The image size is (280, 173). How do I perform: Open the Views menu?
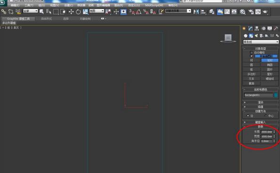tap(55, 5)
